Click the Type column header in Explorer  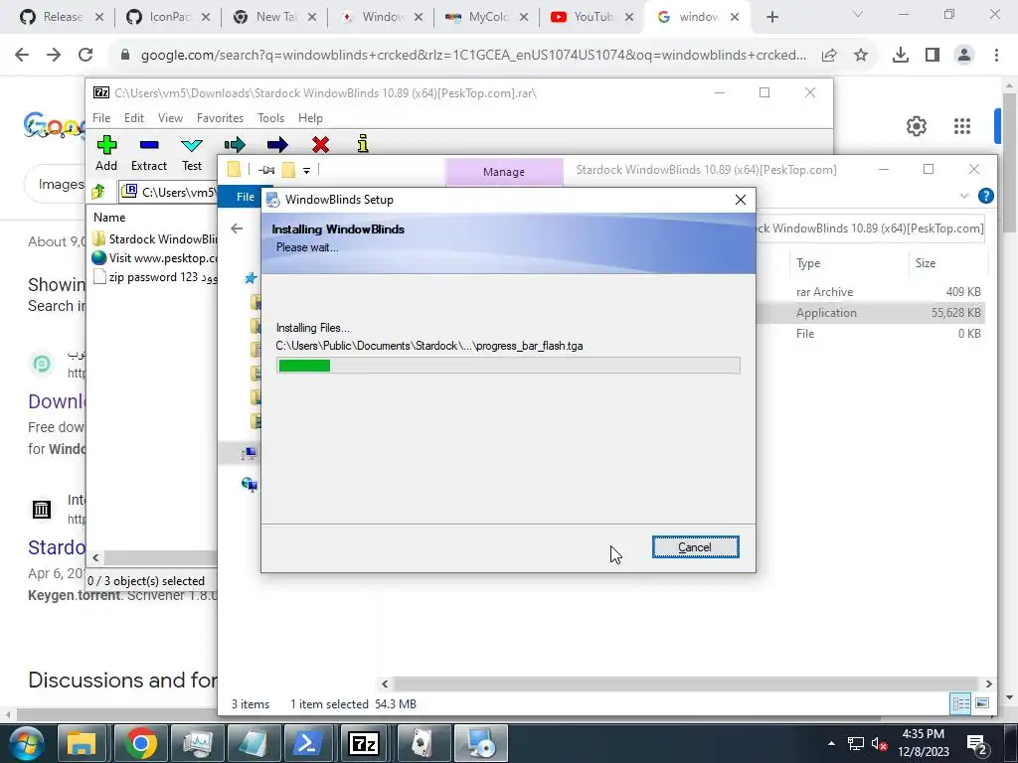(808, 262)
